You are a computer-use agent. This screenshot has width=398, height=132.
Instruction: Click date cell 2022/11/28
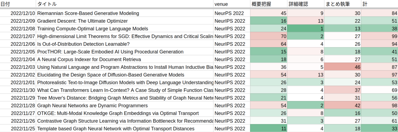click(18, 106)
